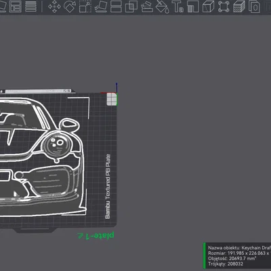Screen dimensions: 271x271
Task: Click the 'Rozmiar: 191.985 x 226.063' line
Action: pyautogui.click(x=239, y=253)
